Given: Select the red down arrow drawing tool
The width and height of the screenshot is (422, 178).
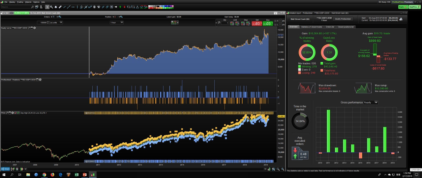Looking at the screenshot, I should (x=124, y=7).
